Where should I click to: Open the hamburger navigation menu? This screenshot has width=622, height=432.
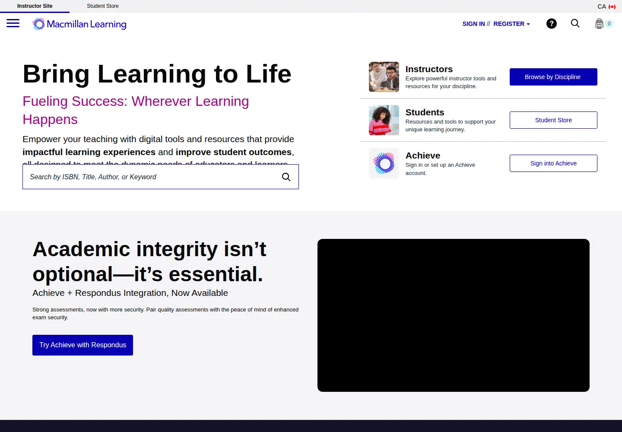(13, 23)
